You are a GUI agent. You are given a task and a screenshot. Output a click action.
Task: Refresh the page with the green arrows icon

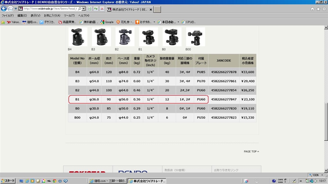click(96, 9)
